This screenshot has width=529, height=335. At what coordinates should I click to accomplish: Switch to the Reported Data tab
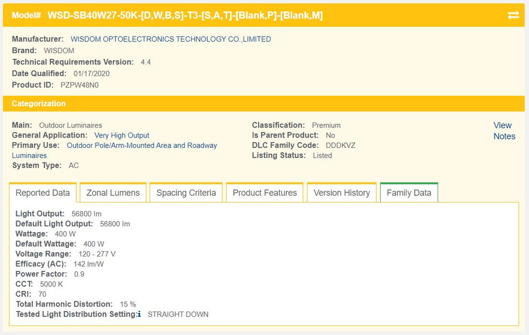tap(43, 193)
